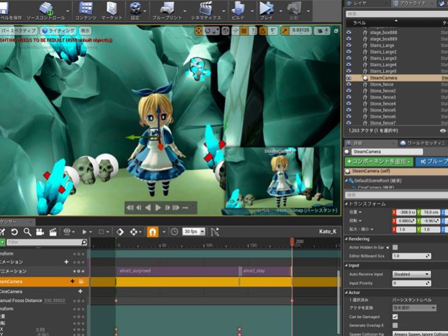The height and width of the screenshot is (336, 448).
Task: Toggle Actor Hidden In Game checkbox
Action: (395, 248)
